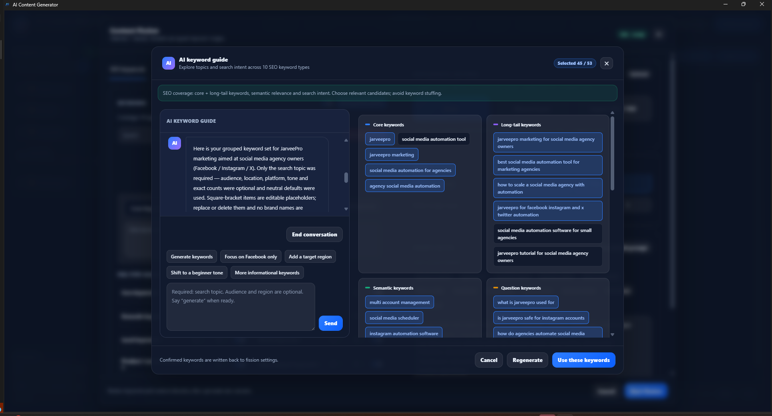Choose 'Add a target region' suggestion
The height and width of the screenshot is (416, 772).
point(310,257)
